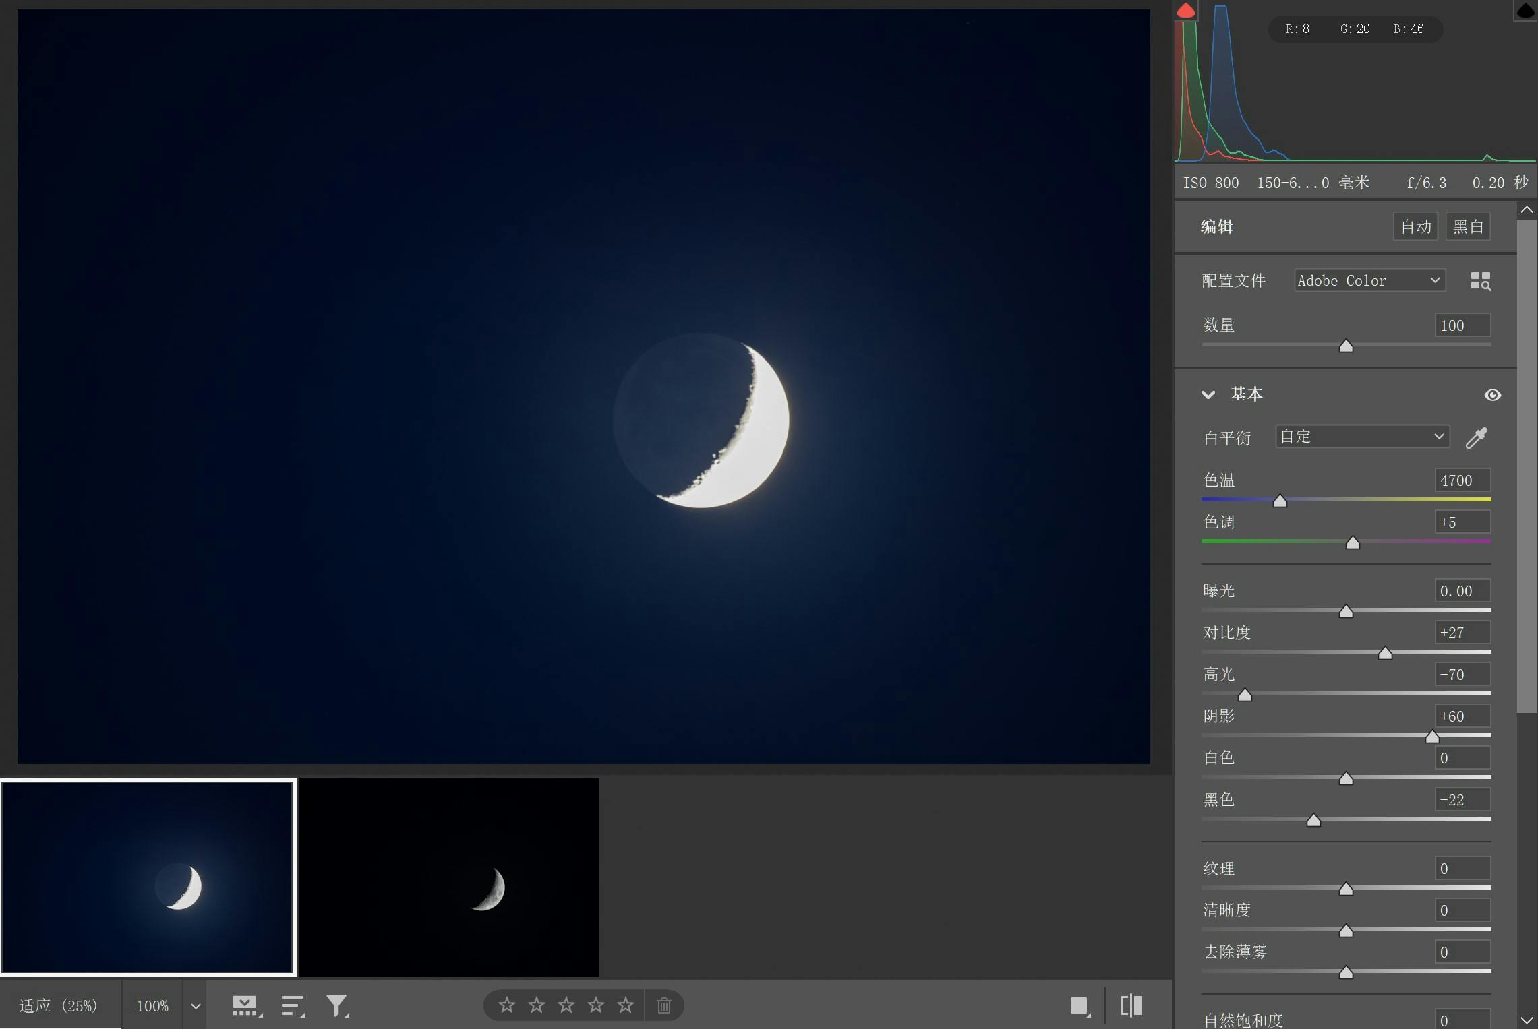Set rating to three stars
The height and width of the screenshot is (1029, 1538).
(x=566, y=1005)
